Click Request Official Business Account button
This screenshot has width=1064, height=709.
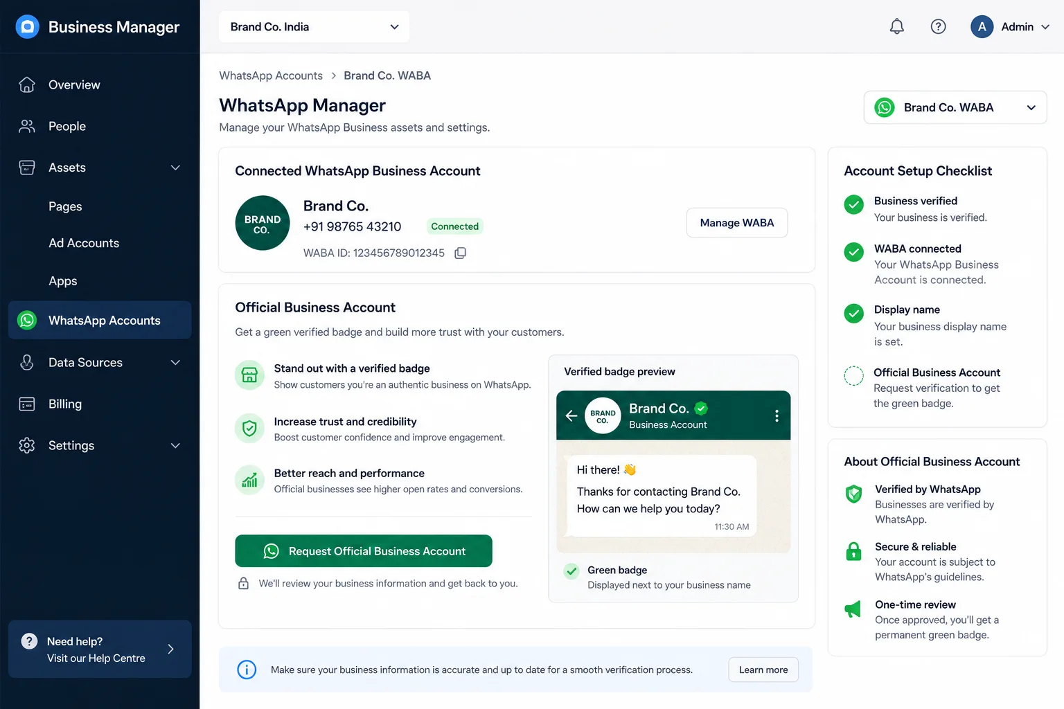364,551
